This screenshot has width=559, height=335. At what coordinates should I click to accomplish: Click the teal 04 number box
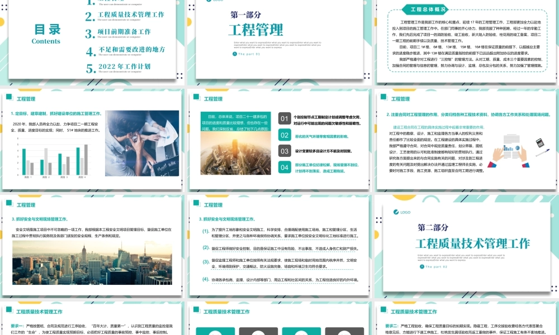click(284, 167)
